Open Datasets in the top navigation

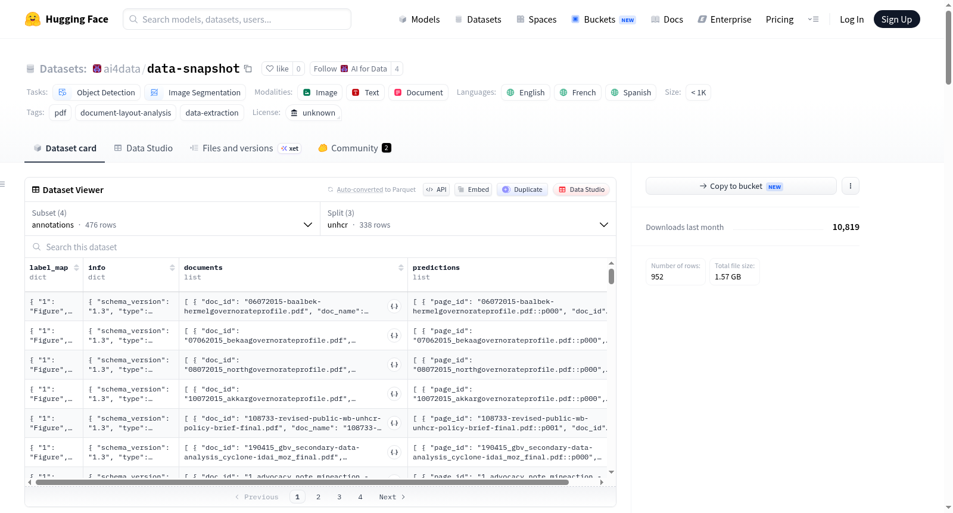[x=478, y=20]
